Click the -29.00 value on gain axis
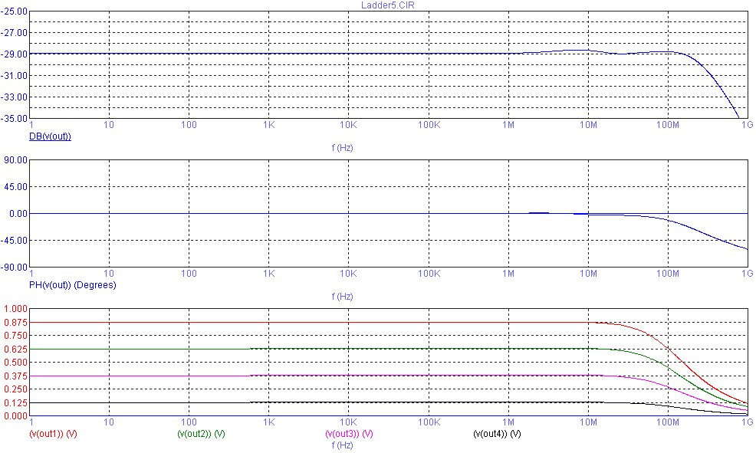The height and width of the screenshot is (453, 756). (x=14, y=54)
